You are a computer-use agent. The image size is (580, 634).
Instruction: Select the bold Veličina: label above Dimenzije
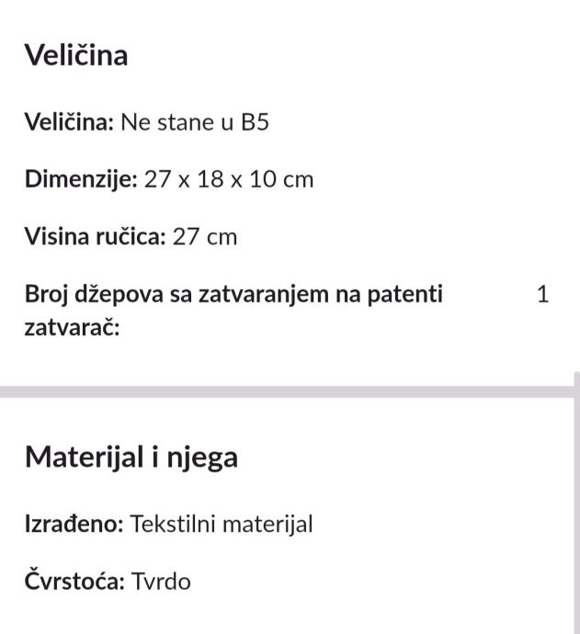click(x=69, y=121)
